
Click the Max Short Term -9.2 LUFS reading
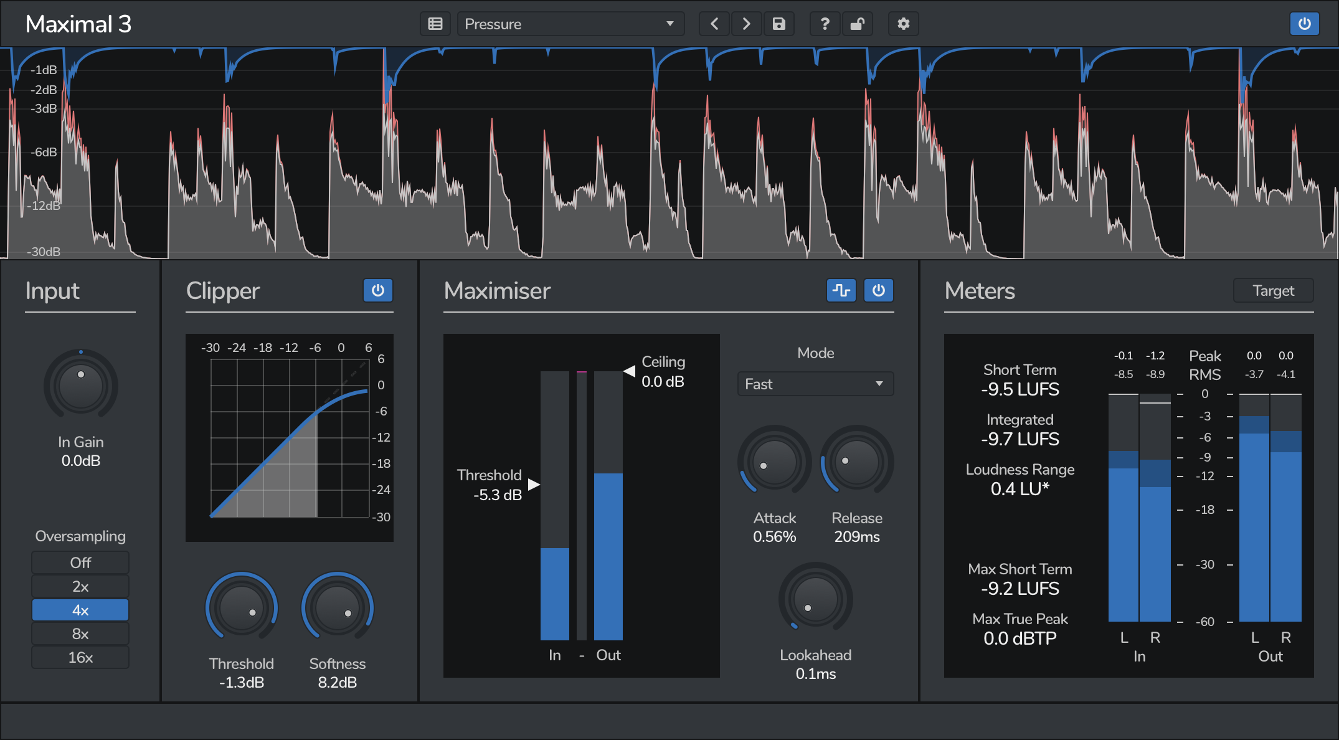point(1020,589)
